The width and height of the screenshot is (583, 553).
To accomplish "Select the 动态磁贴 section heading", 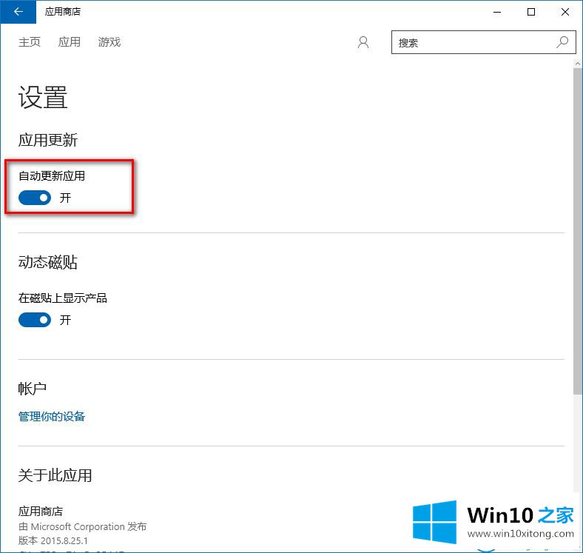I will click(48, 262).
